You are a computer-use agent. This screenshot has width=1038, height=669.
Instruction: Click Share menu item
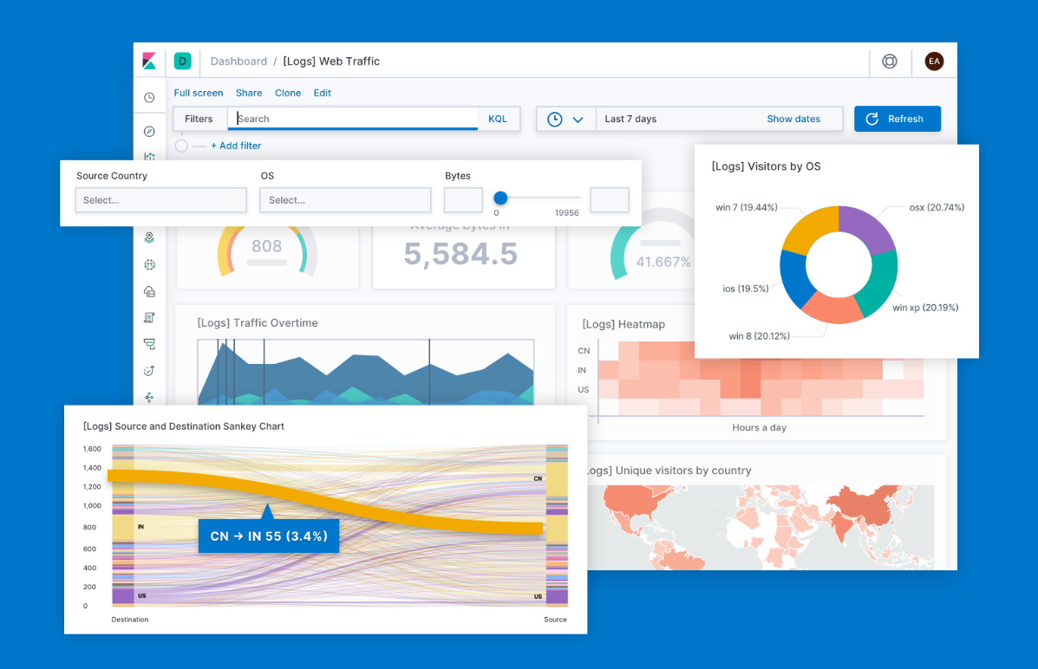249,93
